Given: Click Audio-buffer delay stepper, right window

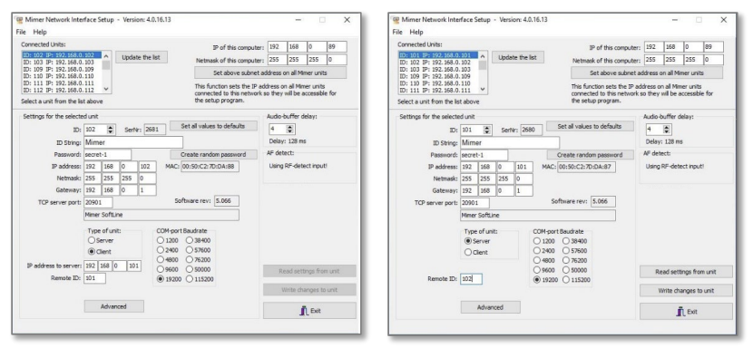Looking at the screenshot, I should point(666,130).
